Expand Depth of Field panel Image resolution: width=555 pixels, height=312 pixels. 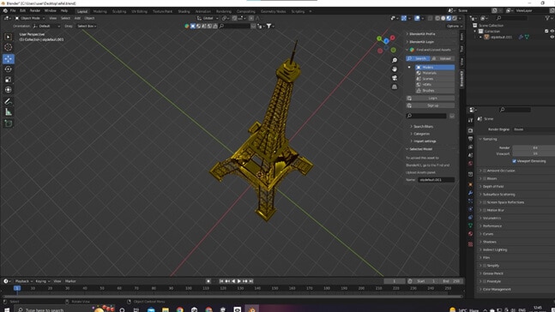tap(493, 186)
